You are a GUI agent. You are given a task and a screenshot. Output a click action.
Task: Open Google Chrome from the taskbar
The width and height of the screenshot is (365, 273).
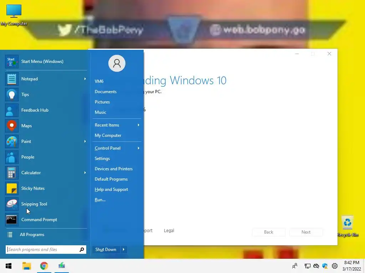(44, 266)
